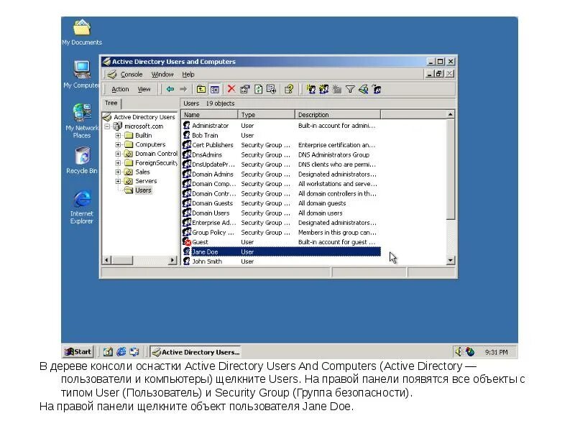Select the Users folder in tree
The image size is (575, 431).
click(x=143, y=190)
